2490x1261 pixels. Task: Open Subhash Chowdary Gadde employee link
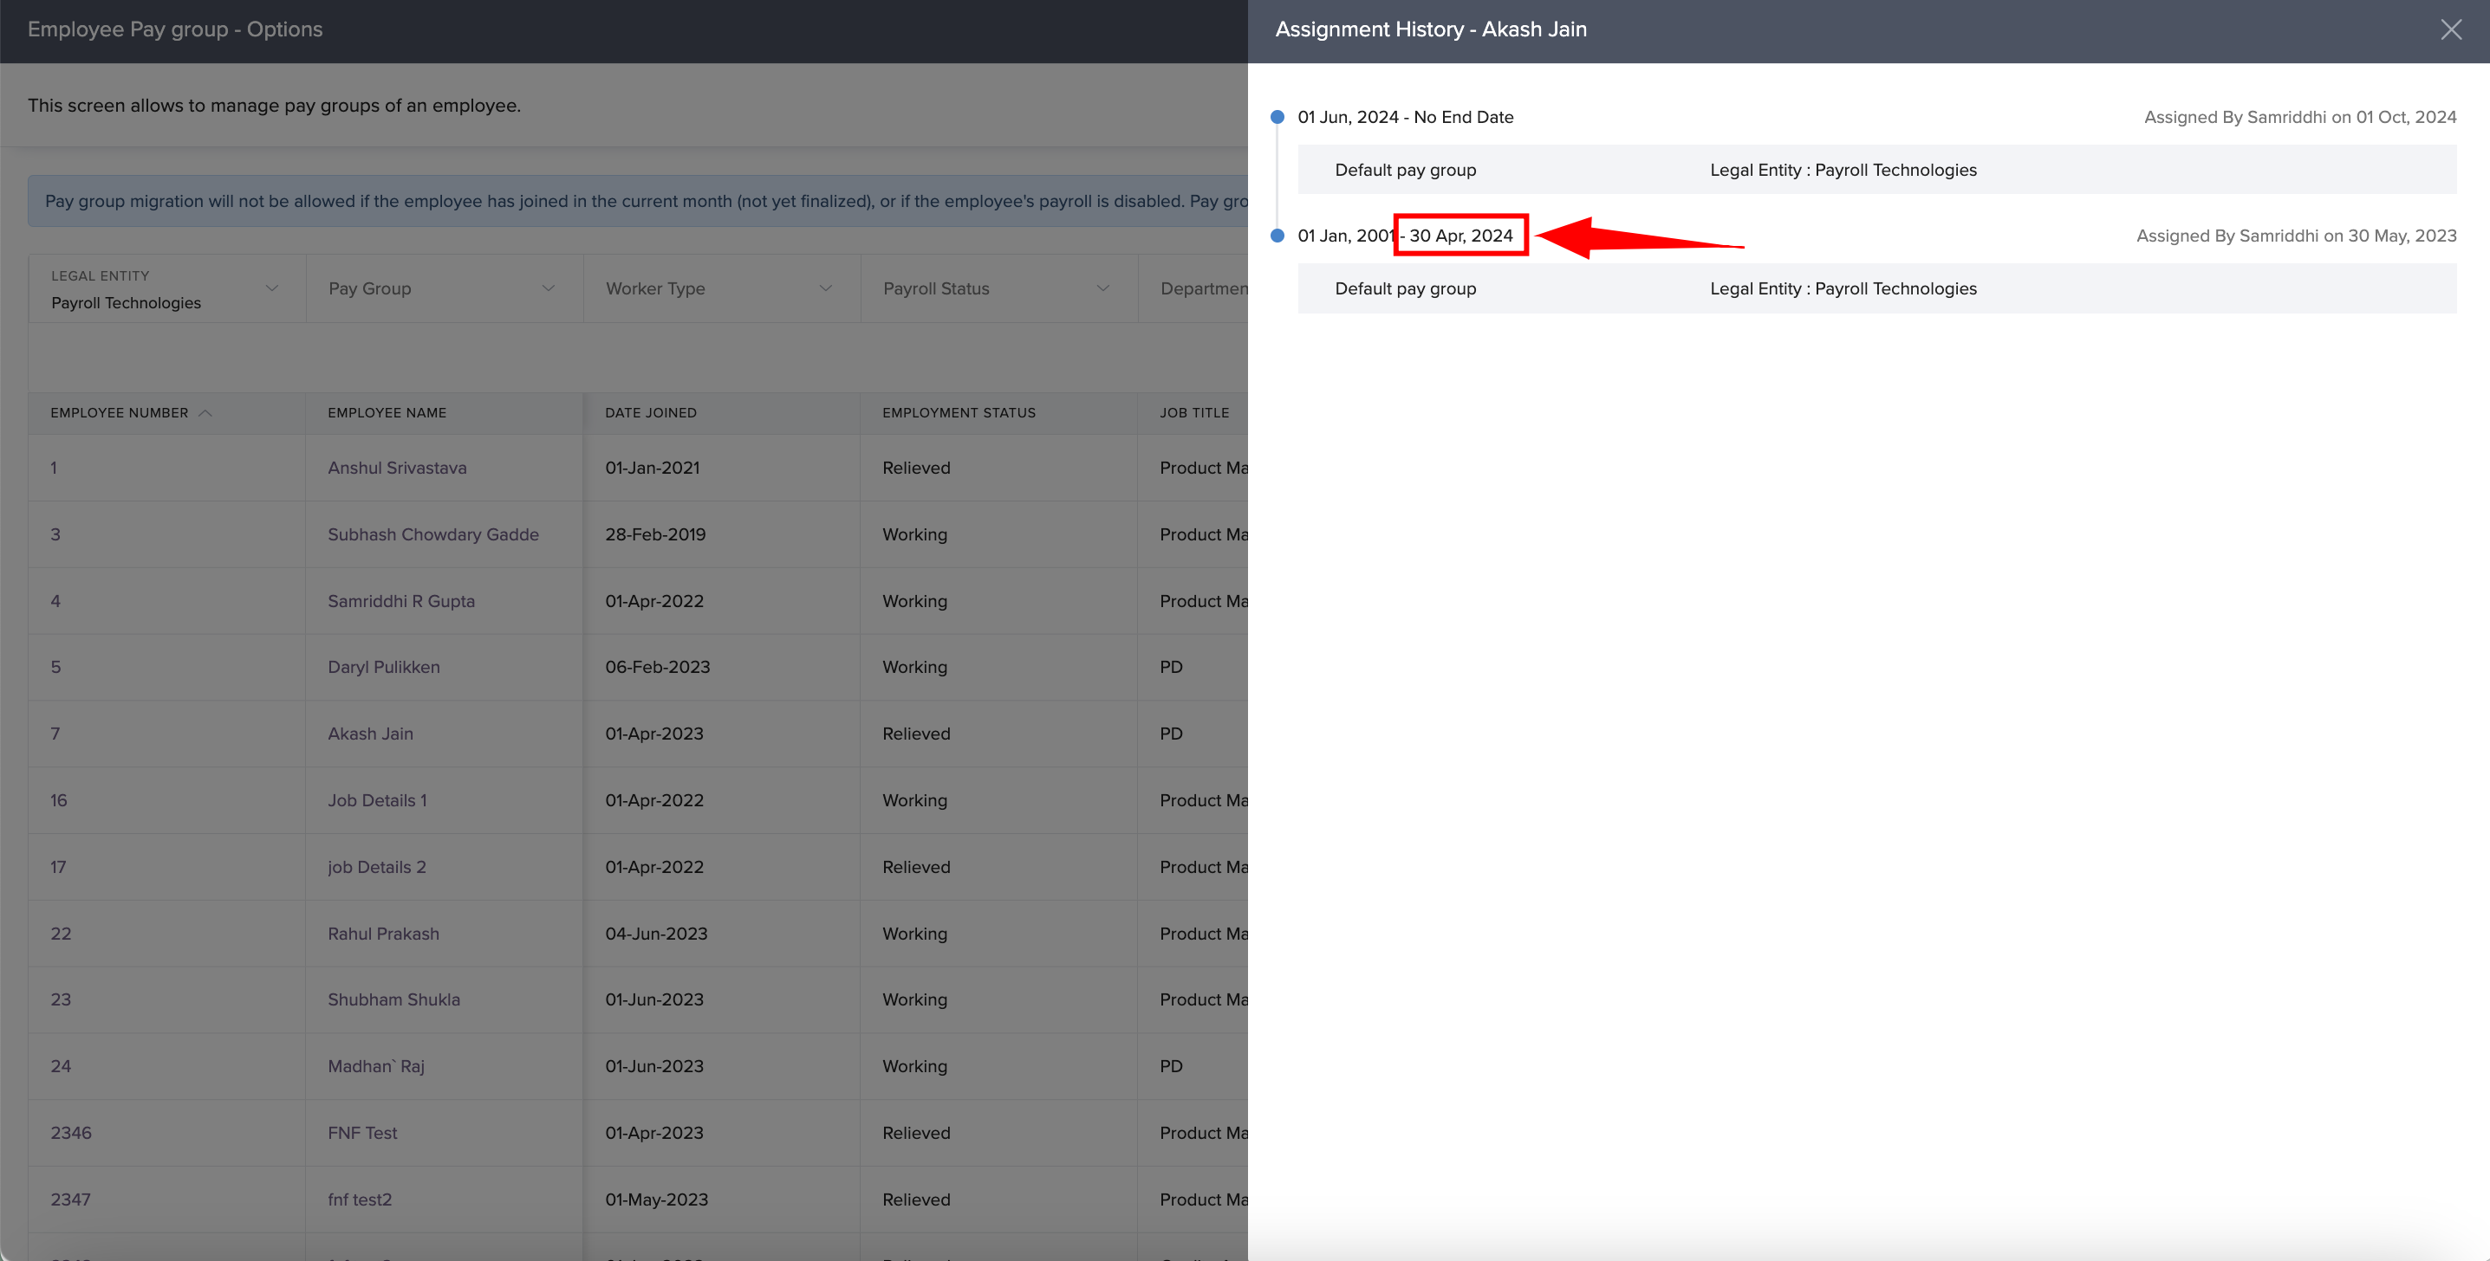[x=433, y=534]
